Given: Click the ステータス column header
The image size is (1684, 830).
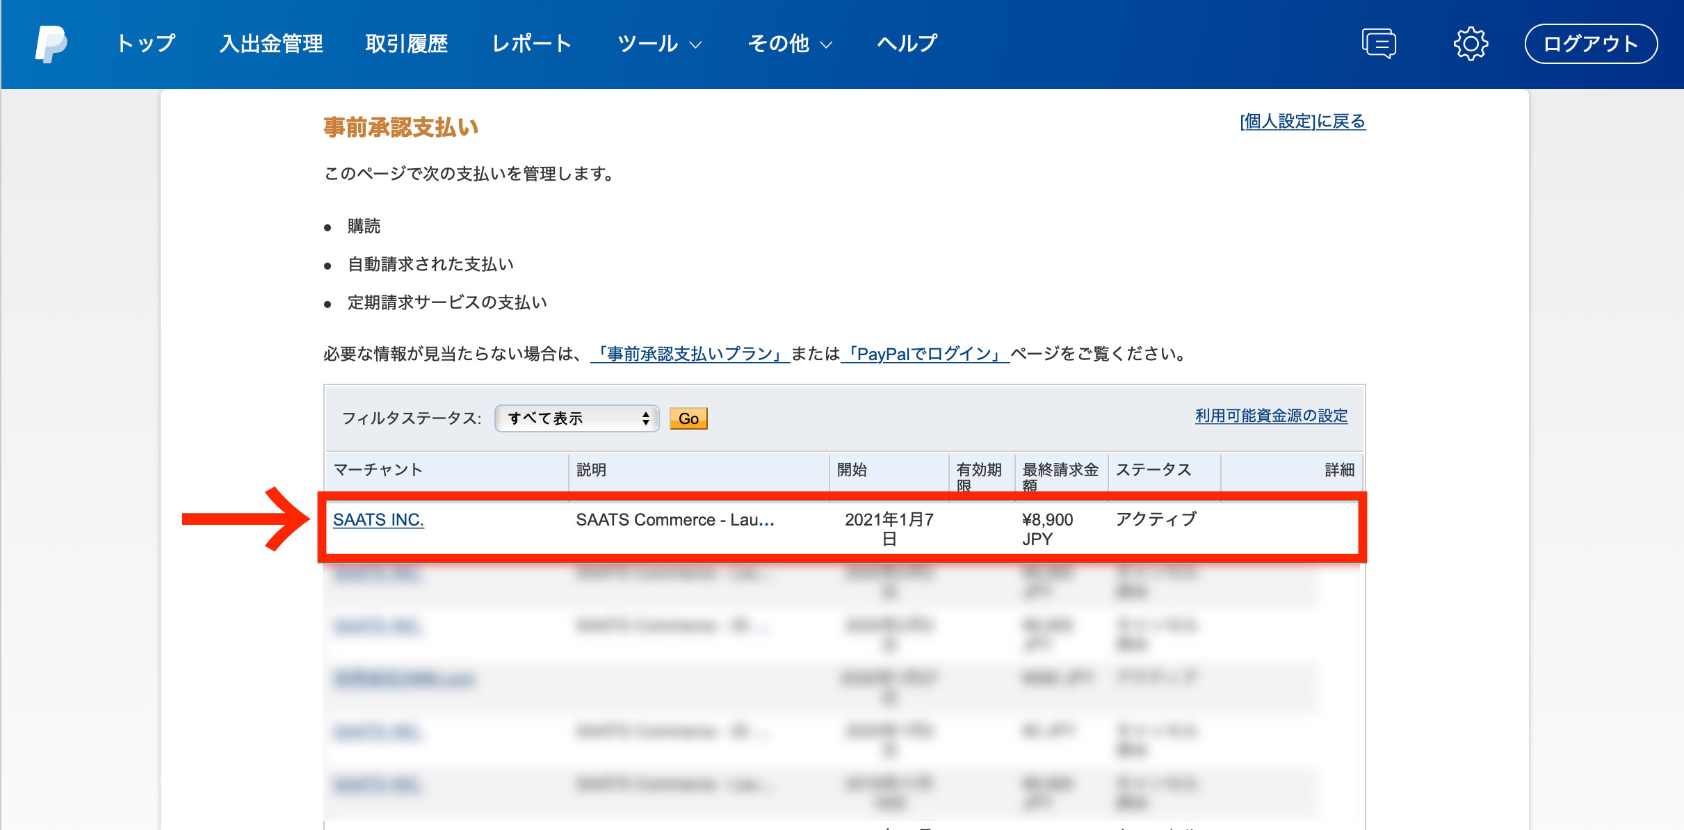Looking at the screenshot, I should coord(1153,470).
